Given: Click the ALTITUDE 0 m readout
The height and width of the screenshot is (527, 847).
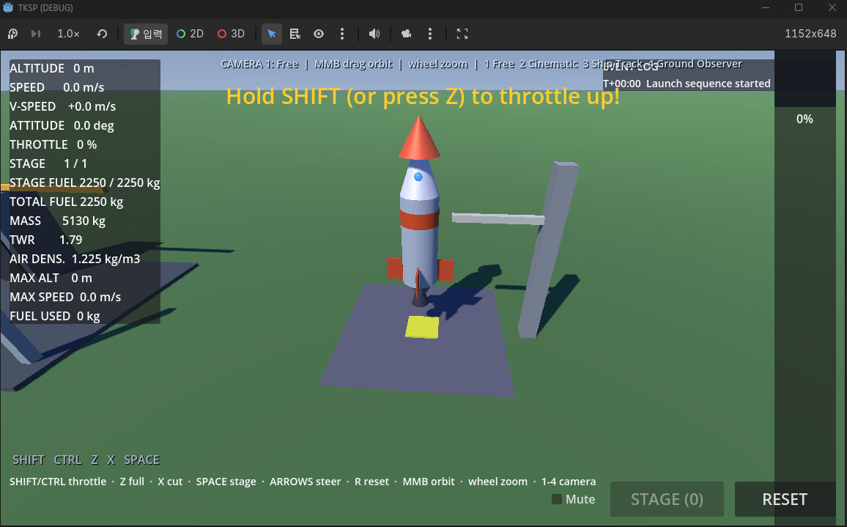Looking at the screenshot, I should [52, 69].
